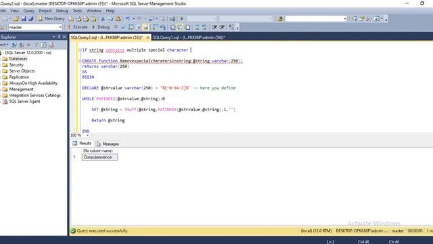
Task: Close the Object Explorer panel
Action: (x=64, y=37)
